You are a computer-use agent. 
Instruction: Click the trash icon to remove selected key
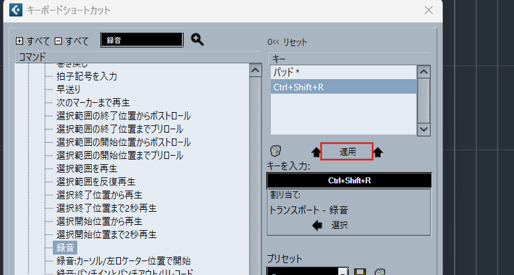coord(275,151)
